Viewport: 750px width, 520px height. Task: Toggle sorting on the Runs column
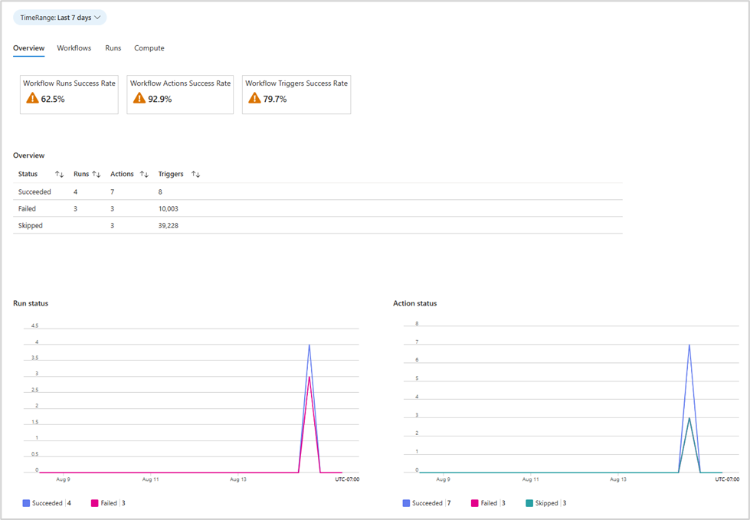[97, 174]
